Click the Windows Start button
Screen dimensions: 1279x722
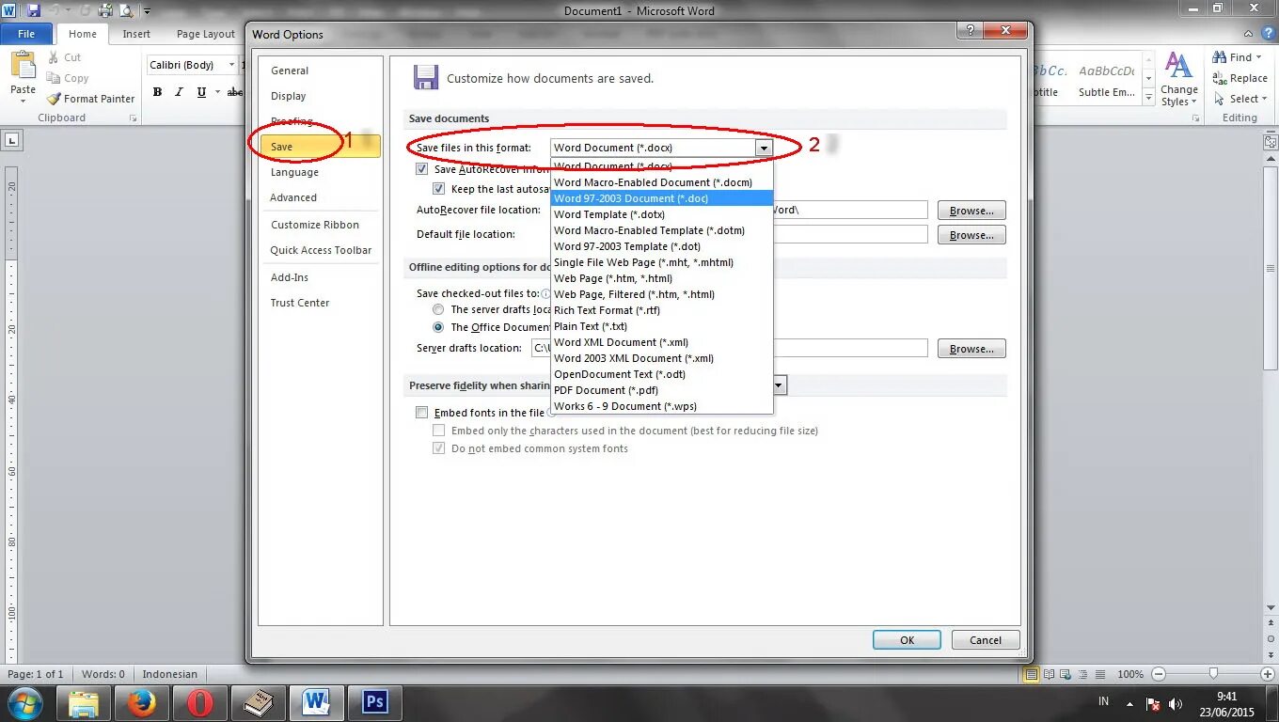point(26,702)
